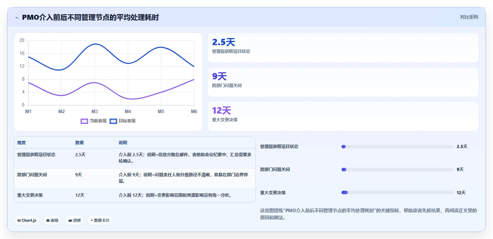Screen dimensions: 493x239
Task: Toggle the 当前表现 legend swatch
Action: coord(84,121)
